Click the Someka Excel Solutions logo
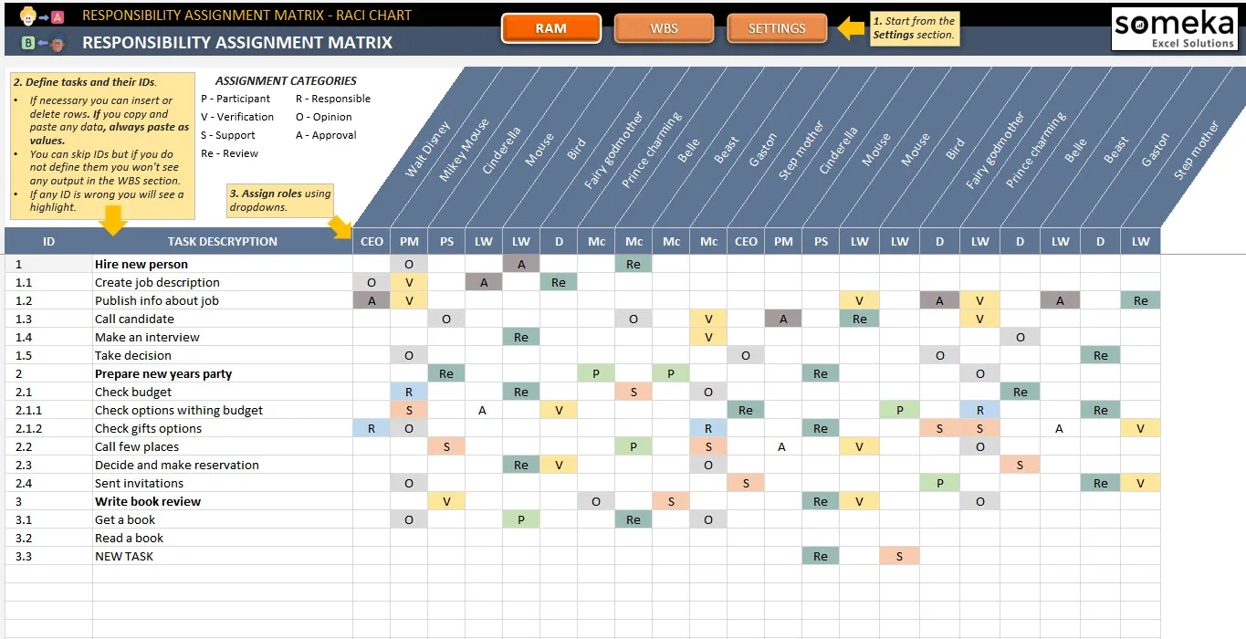The height and width of the screenshot is (639, 1246). coord(1174,29)
